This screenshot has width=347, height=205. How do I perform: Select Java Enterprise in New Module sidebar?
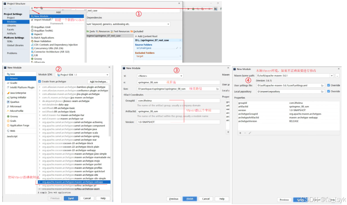21,93
